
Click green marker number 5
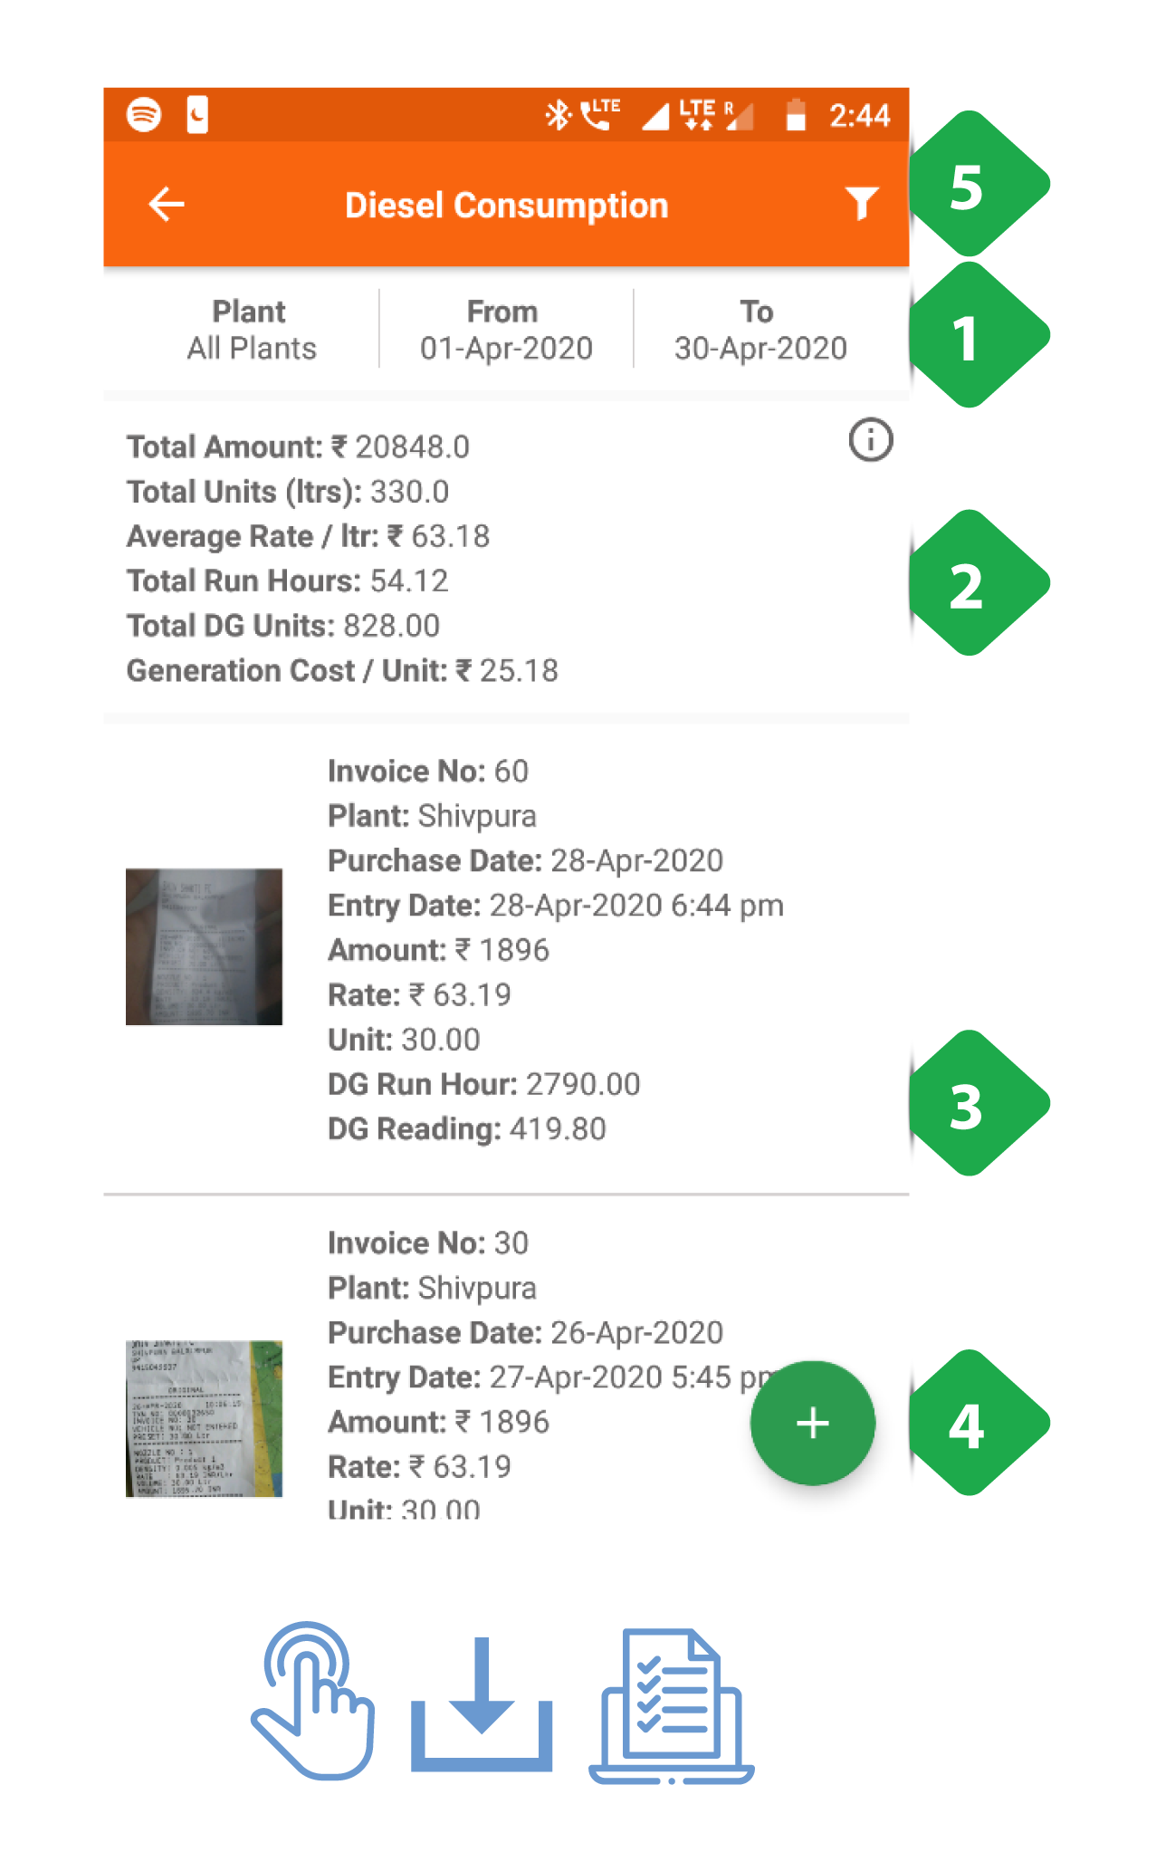pyautogui.click(x=976, y=185)
